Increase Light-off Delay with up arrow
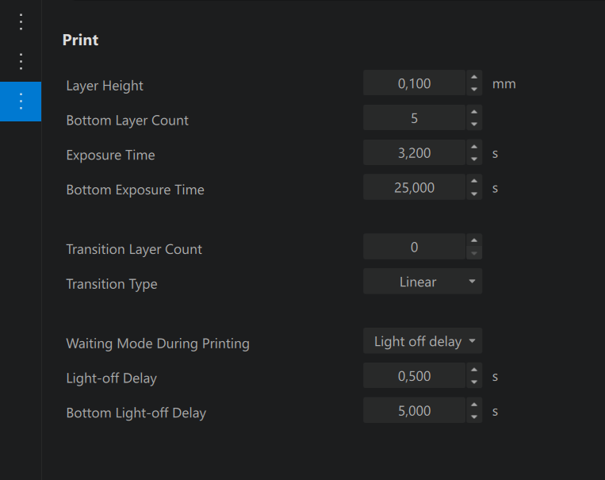This screenshot has height=480, width=605. pos(474,370)
